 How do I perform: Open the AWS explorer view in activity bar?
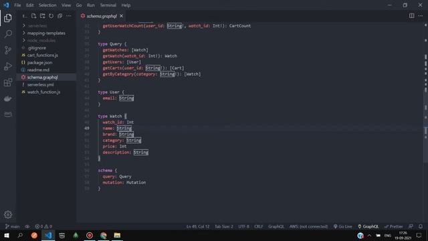[8, 114]
